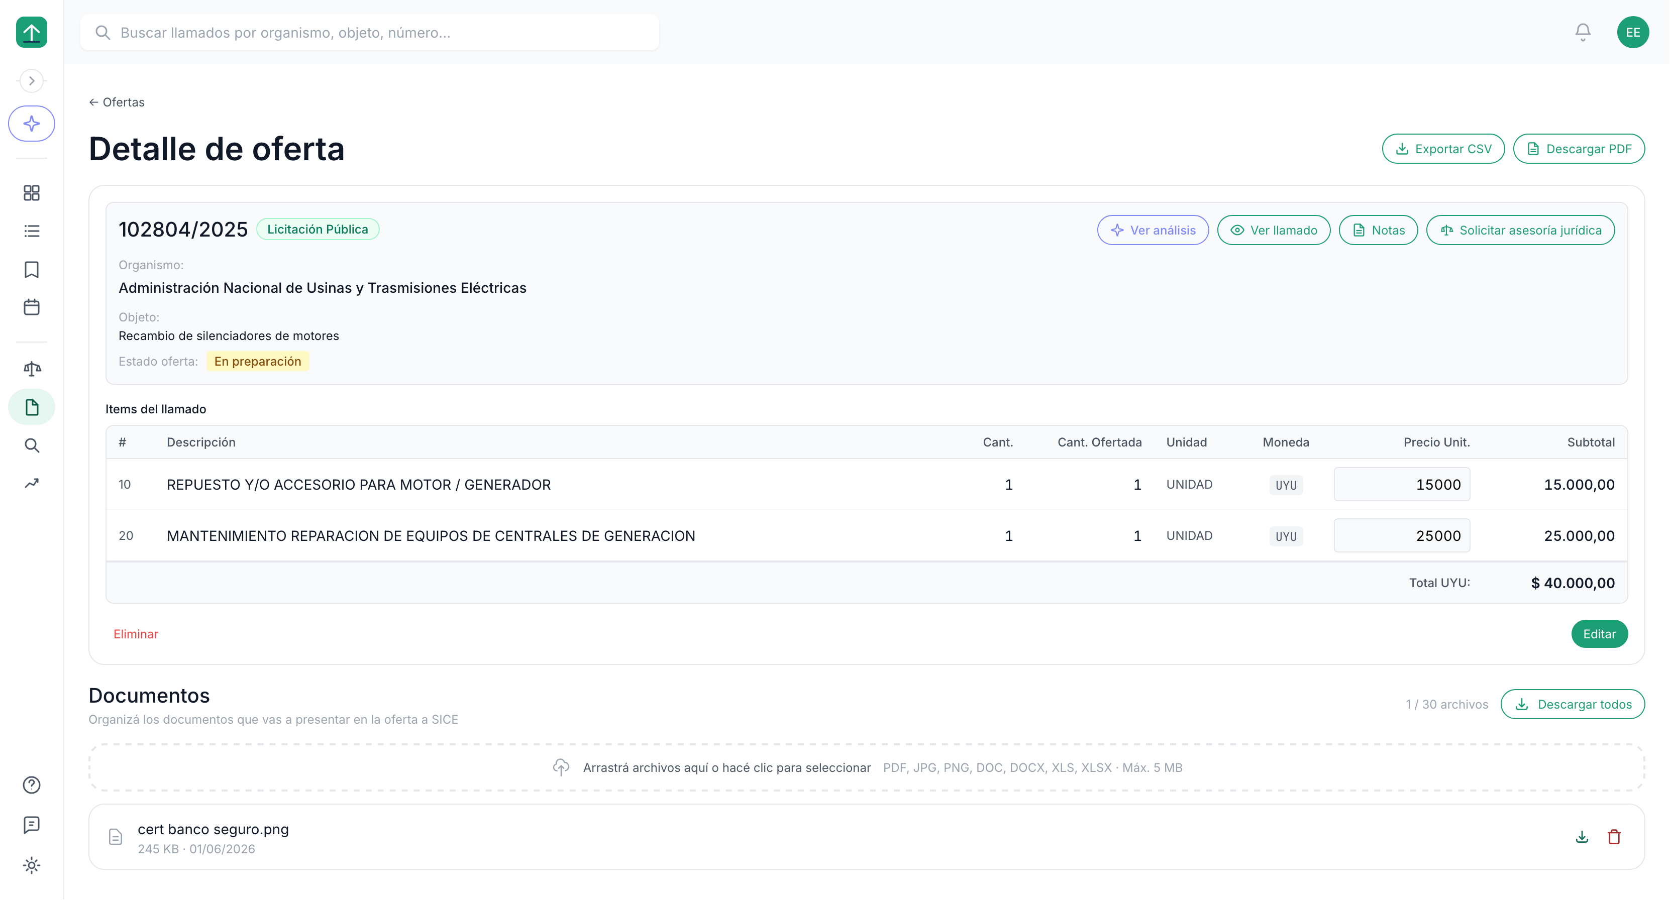Open the list view icon in sidebar
Image resolution: width=1670 pixels, height=900 pixels.
click(x=31, y=231)
